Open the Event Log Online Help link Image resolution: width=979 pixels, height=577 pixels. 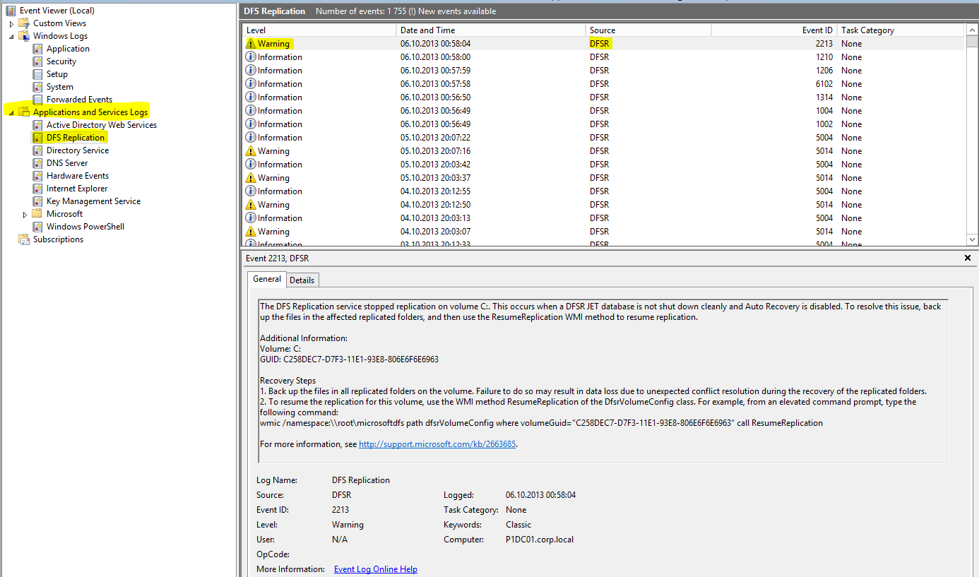[376, 569]
